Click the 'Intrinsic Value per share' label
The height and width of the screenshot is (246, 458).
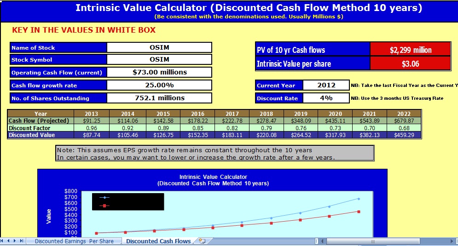pyautogui.click(x=313, y=63)
